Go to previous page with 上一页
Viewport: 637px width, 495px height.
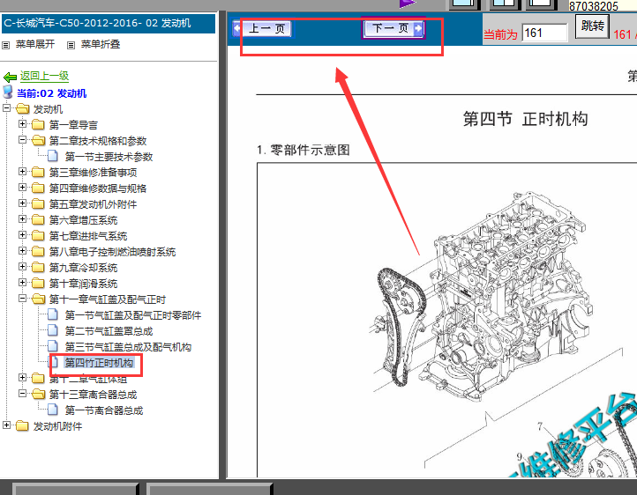pos(262,28)
